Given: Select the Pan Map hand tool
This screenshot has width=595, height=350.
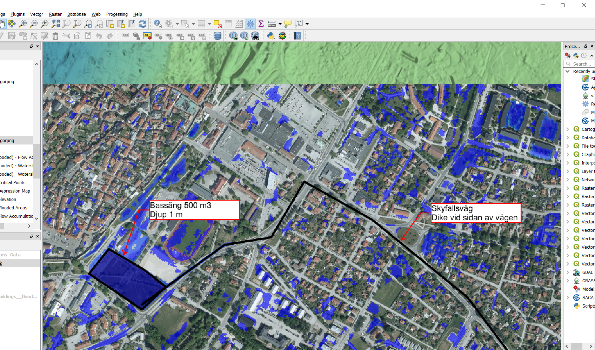Looking at the screenshot, I should coord(2,24).
